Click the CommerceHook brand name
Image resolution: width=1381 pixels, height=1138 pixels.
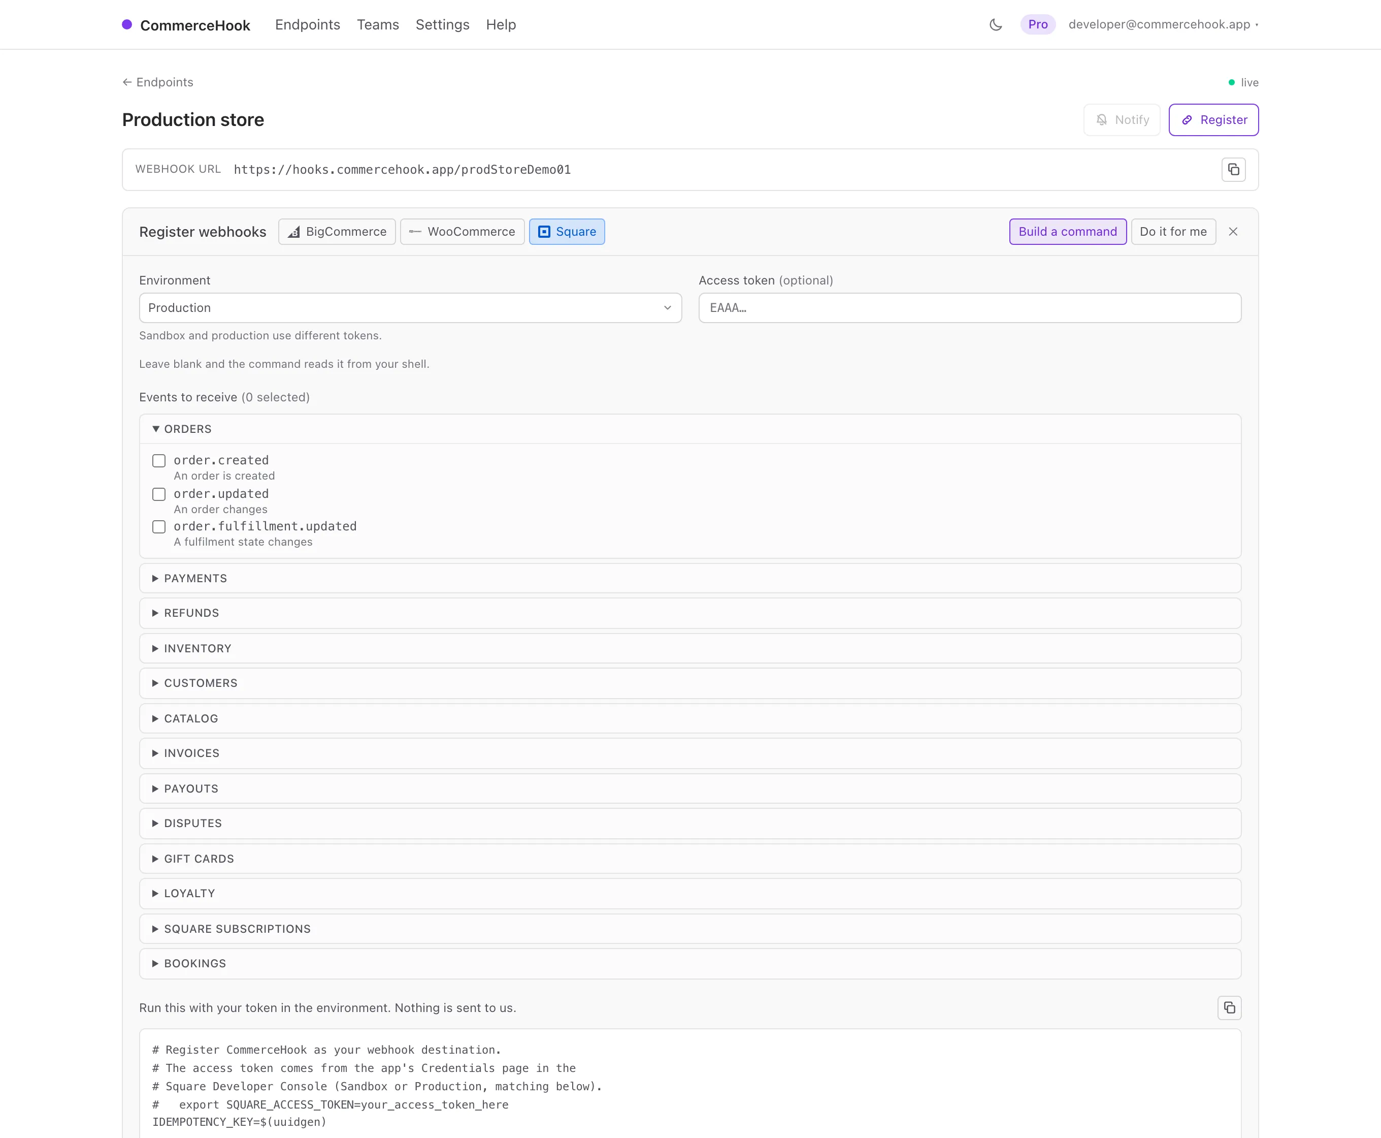[195, 25]
